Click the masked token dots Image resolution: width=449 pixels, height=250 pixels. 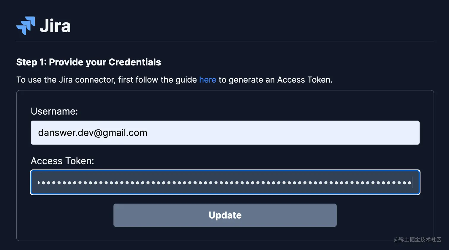pos(208,182)
